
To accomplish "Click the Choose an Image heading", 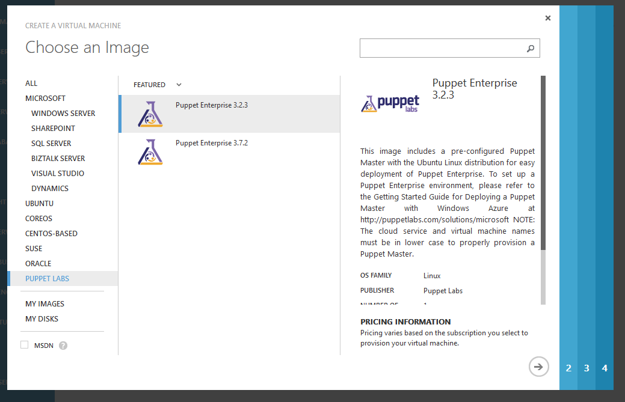I will tap(87, 47).
